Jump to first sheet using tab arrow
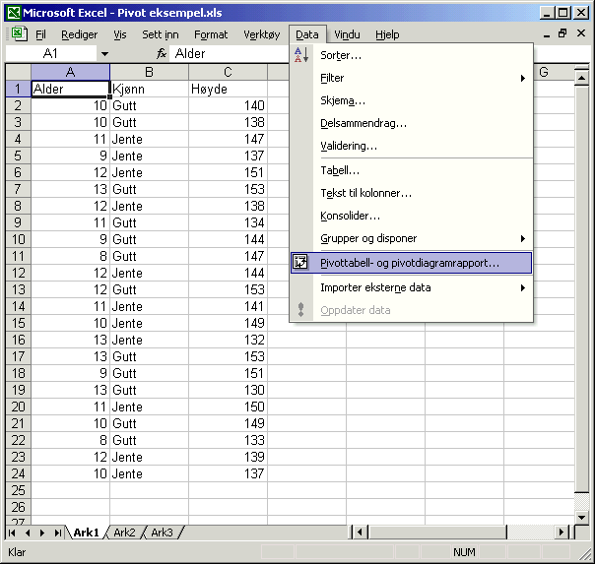The height and width of the screenshot is (564, 595). click(x=13, y=533)
